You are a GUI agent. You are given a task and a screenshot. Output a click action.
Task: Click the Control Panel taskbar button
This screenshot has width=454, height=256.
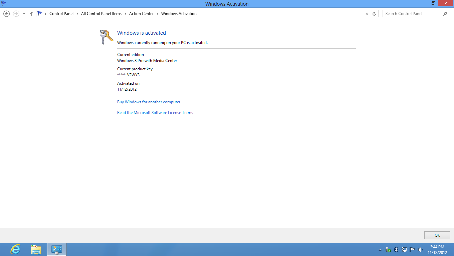[x=57, y=249]
